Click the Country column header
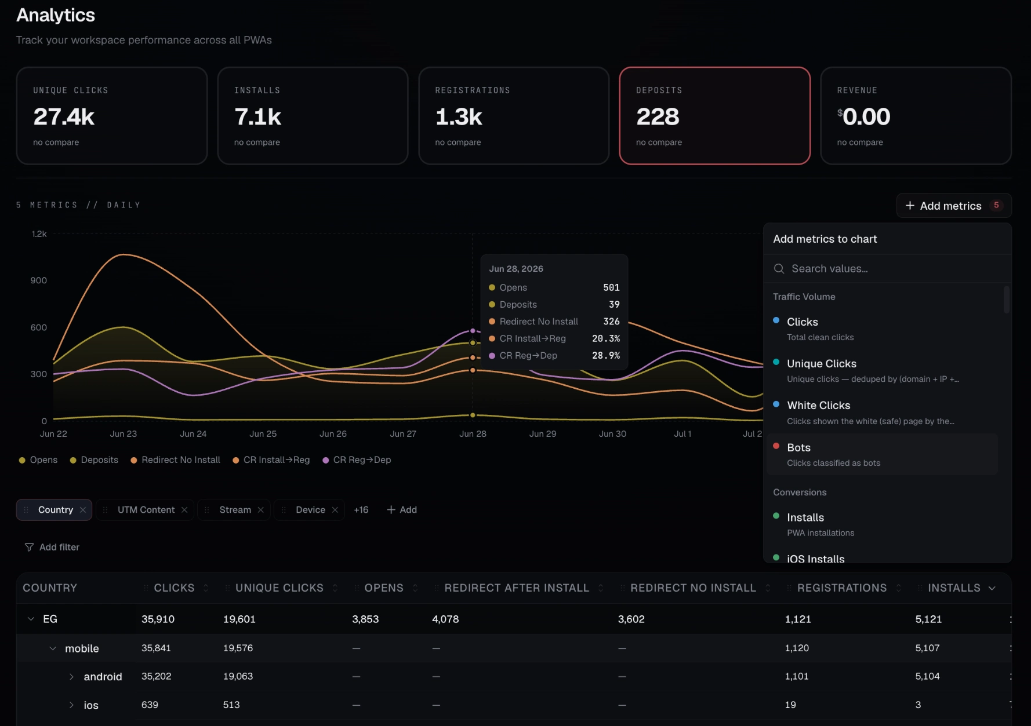The width and height of the screenshot is (1031, 726). (50, 588)
